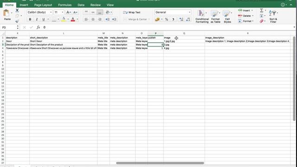Click the AutoSum sigma icon

coord(262,10)
